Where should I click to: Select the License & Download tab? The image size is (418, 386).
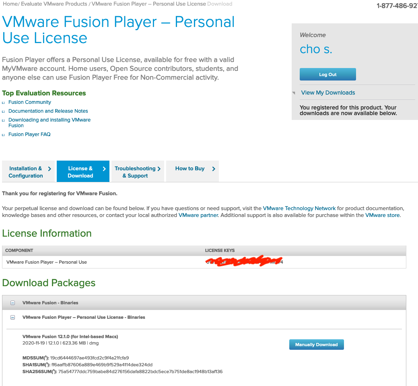pyautogui.click(x=83, y=171)
